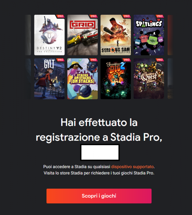Select the GRID racing game cover
192x215 pixels.
pos(82,35)
